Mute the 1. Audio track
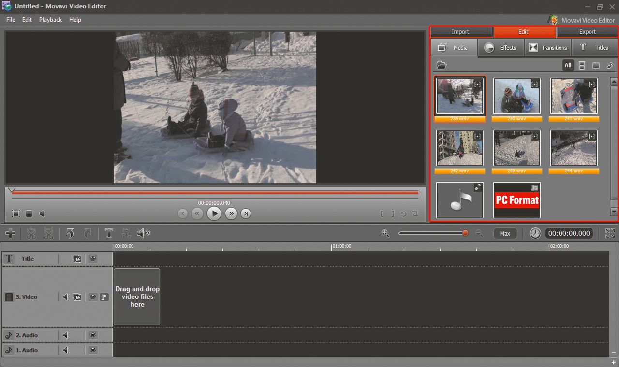This screenshot has width=619, height=367. pyautogui.click(x=66, y=350)
